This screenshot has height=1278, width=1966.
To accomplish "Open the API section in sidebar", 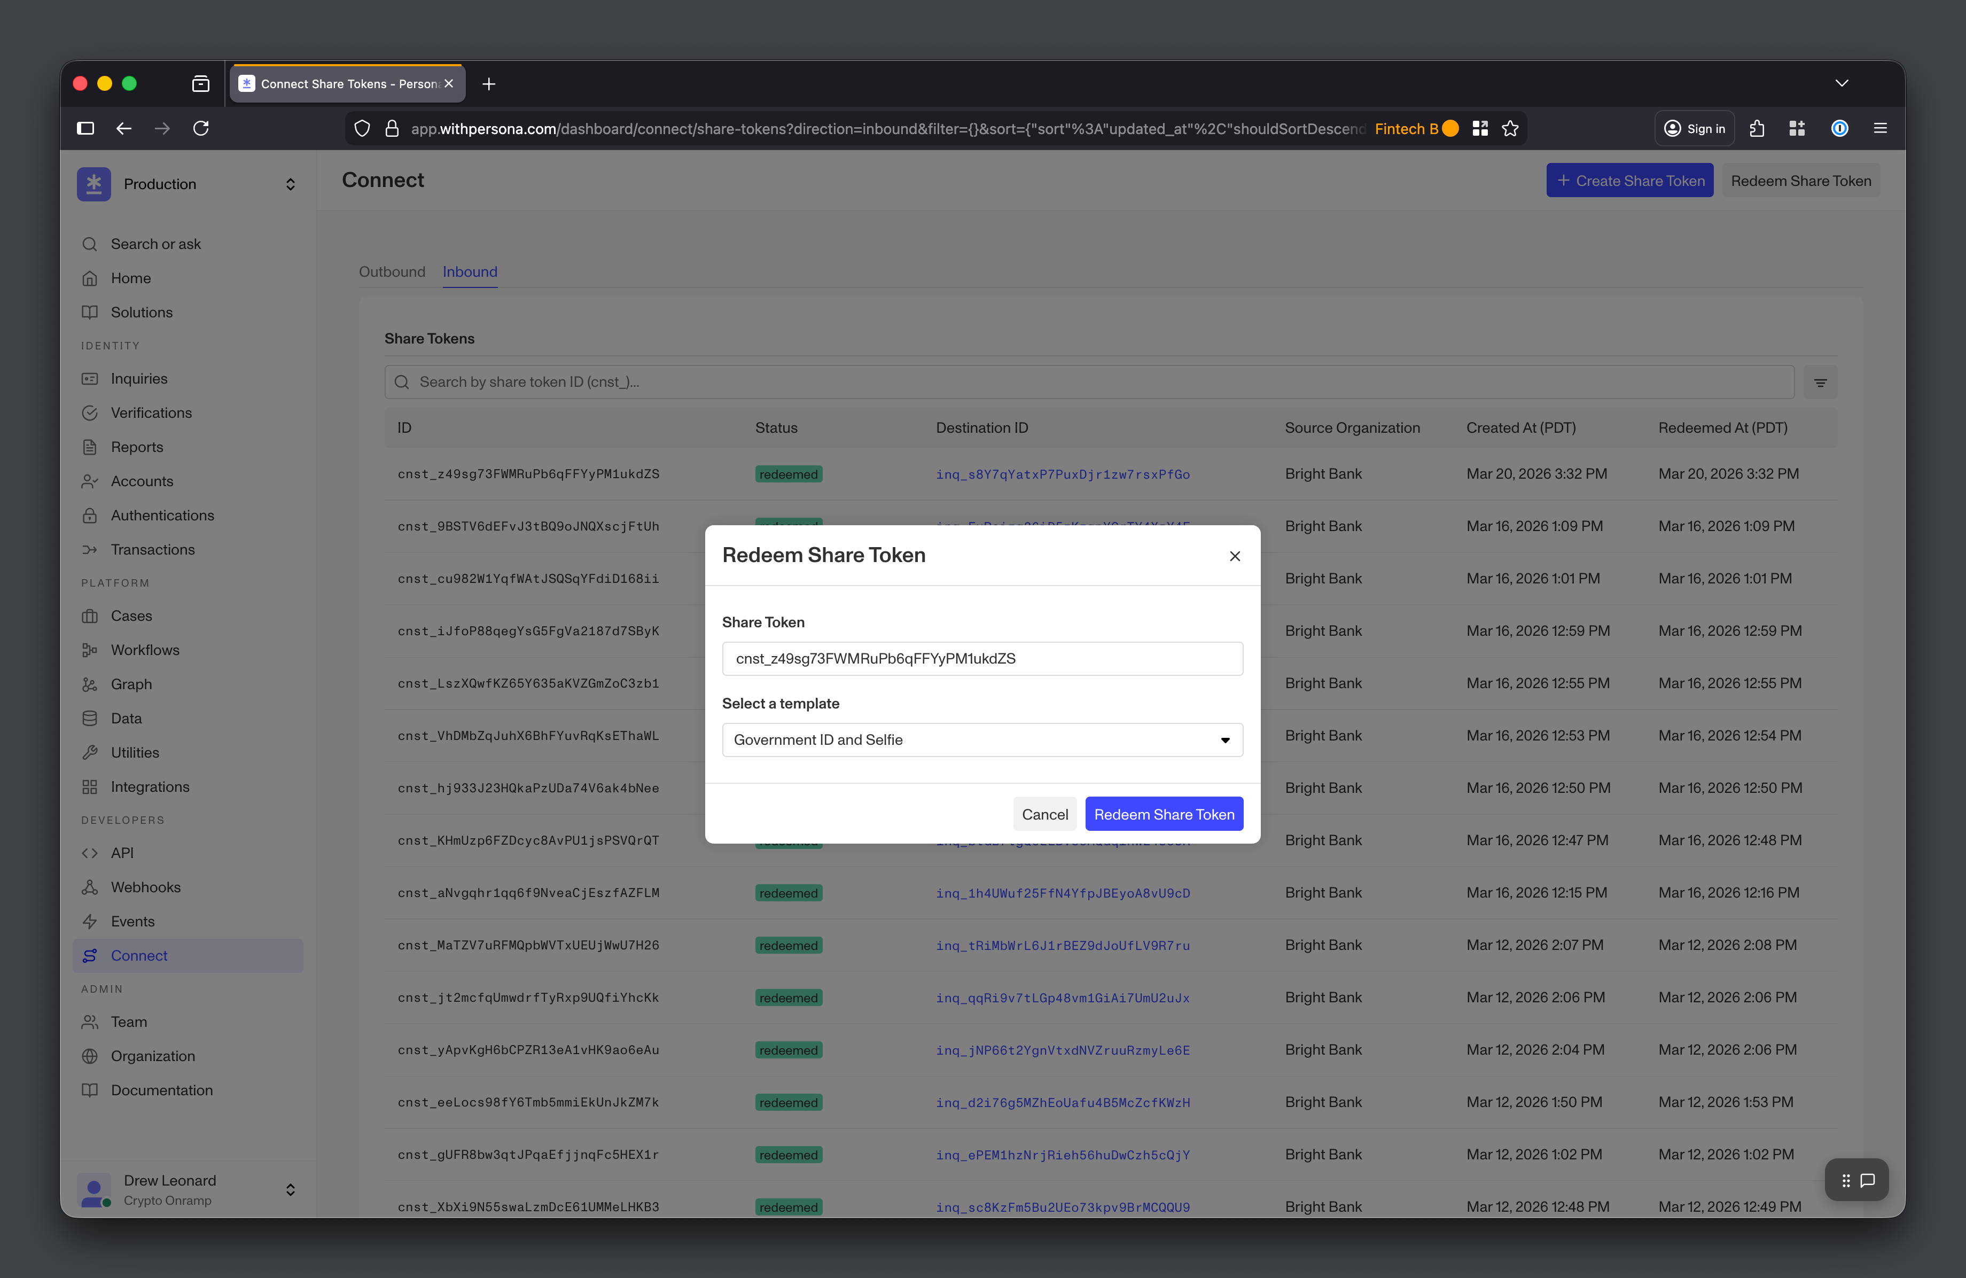I will (x=122, y=853).
